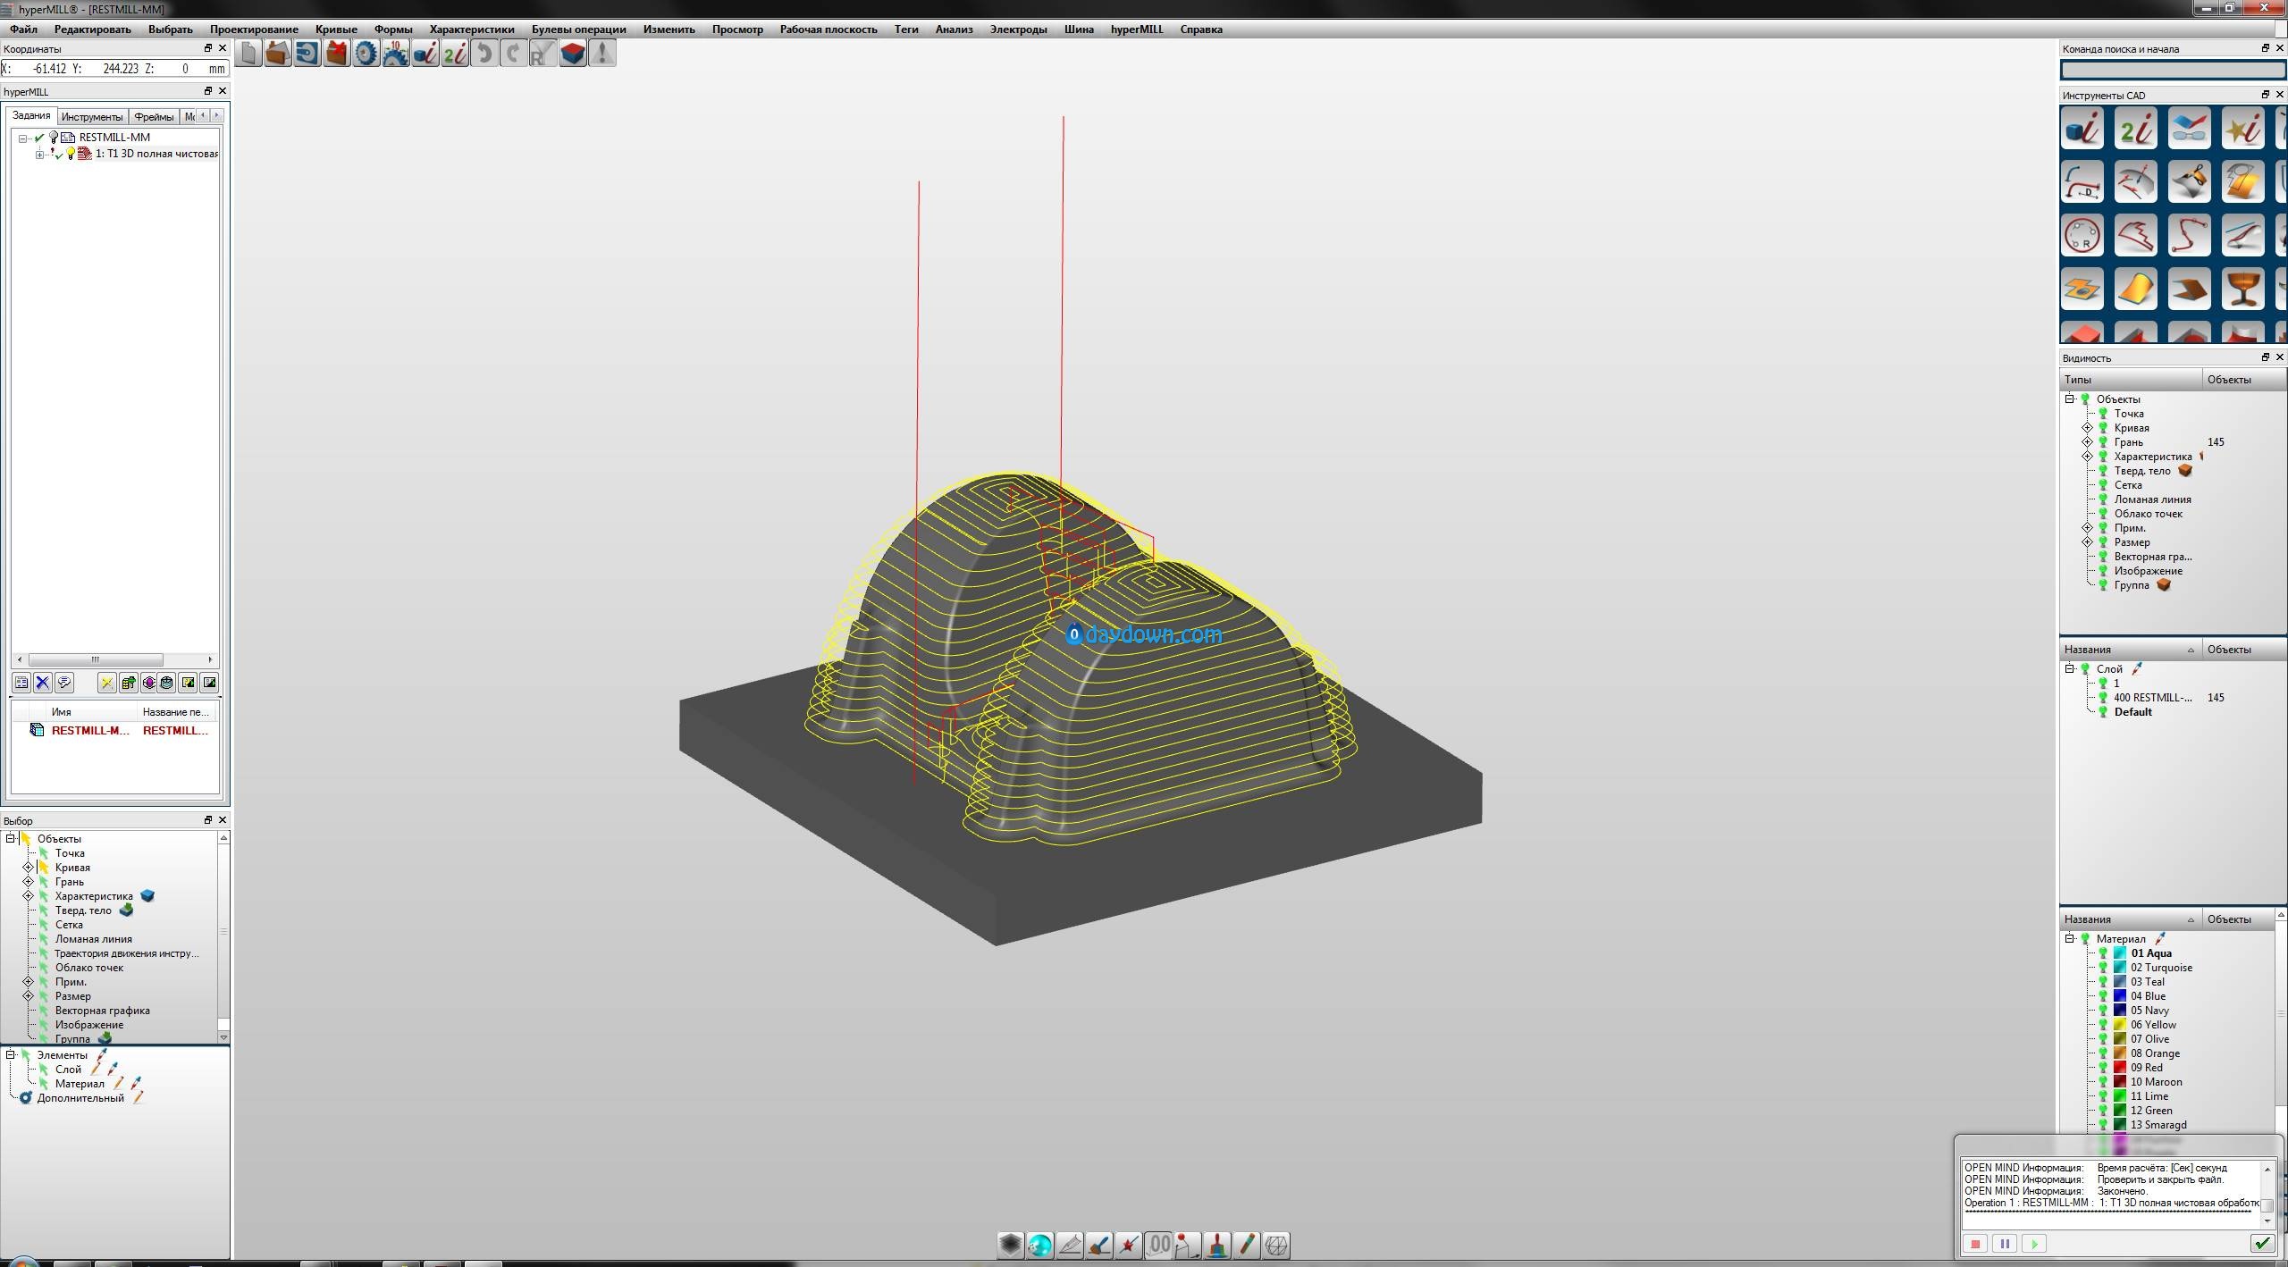Open the Файл menu
Viewport: 2288px width, 1267px height.
pyautogui.click(x=24, y=29)
